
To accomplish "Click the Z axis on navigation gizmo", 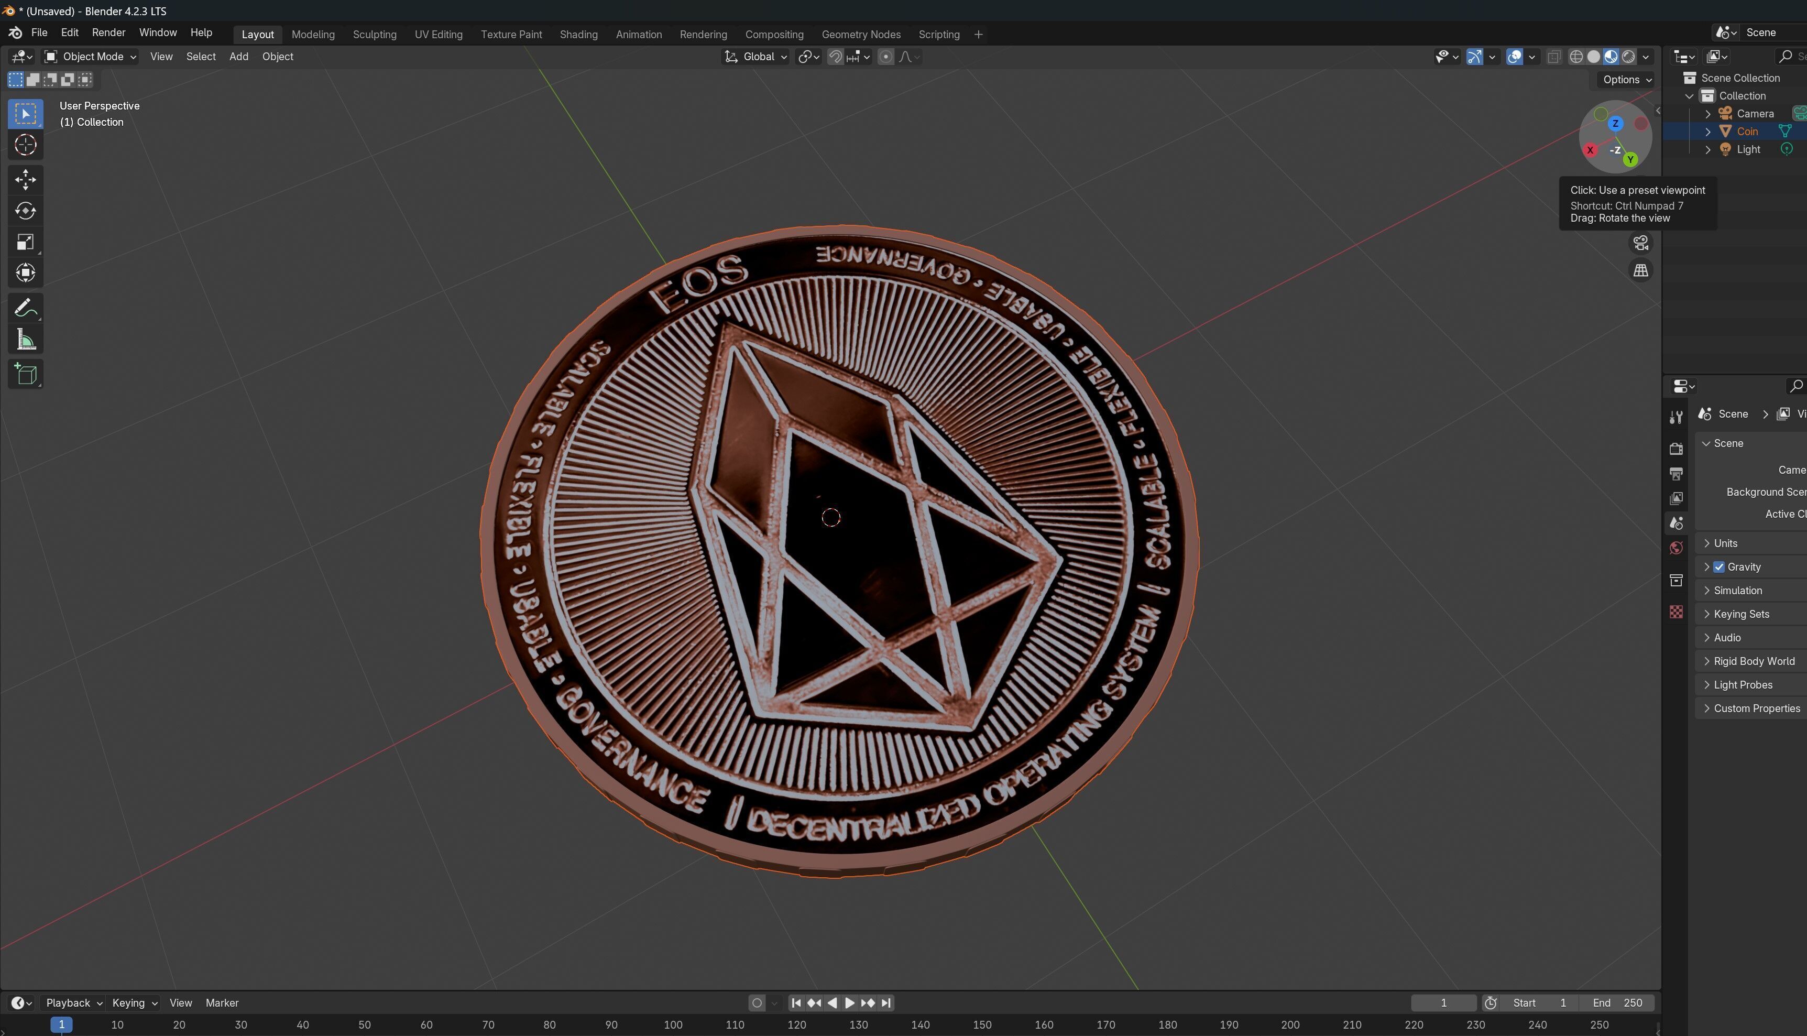I will (x=1616, y=124).
